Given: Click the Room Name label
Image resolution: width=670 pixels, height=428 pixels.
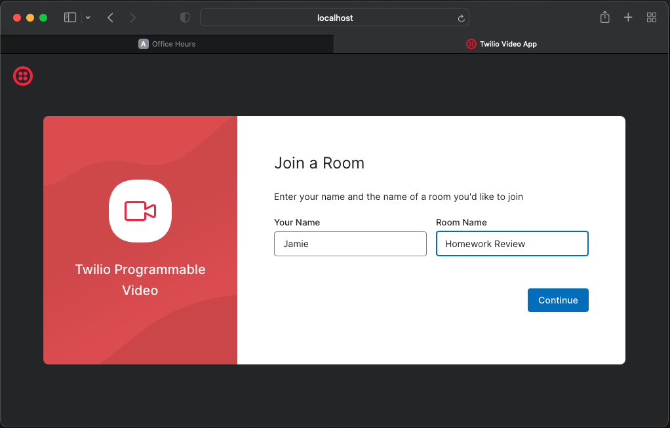Looking at the screenshot, I should 462,222.
